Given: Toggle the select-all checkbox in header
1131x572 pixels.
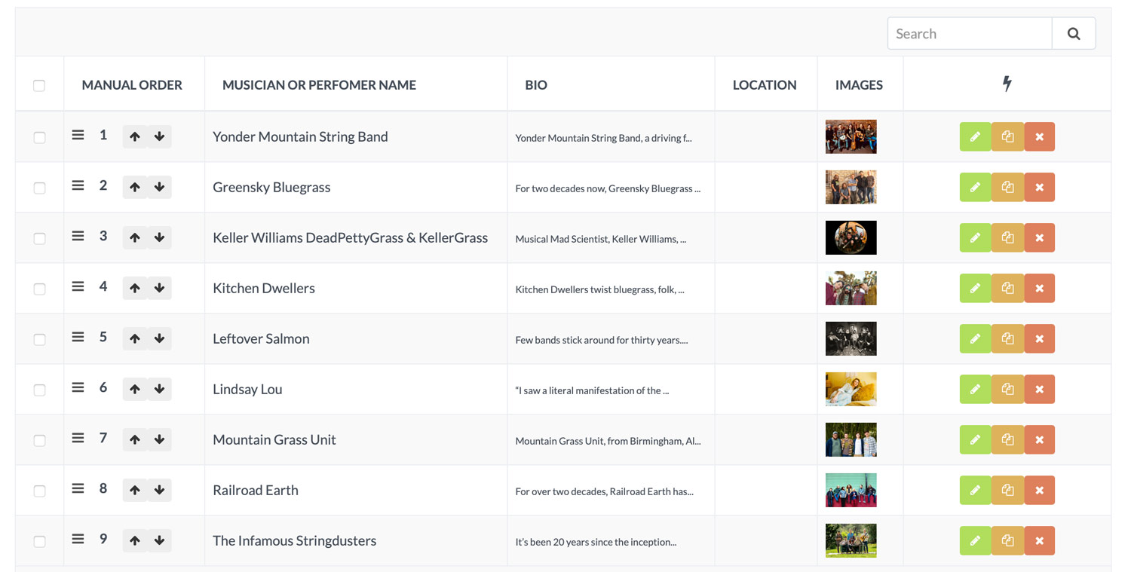Looking at the screenshot, I should click(39, 86).
